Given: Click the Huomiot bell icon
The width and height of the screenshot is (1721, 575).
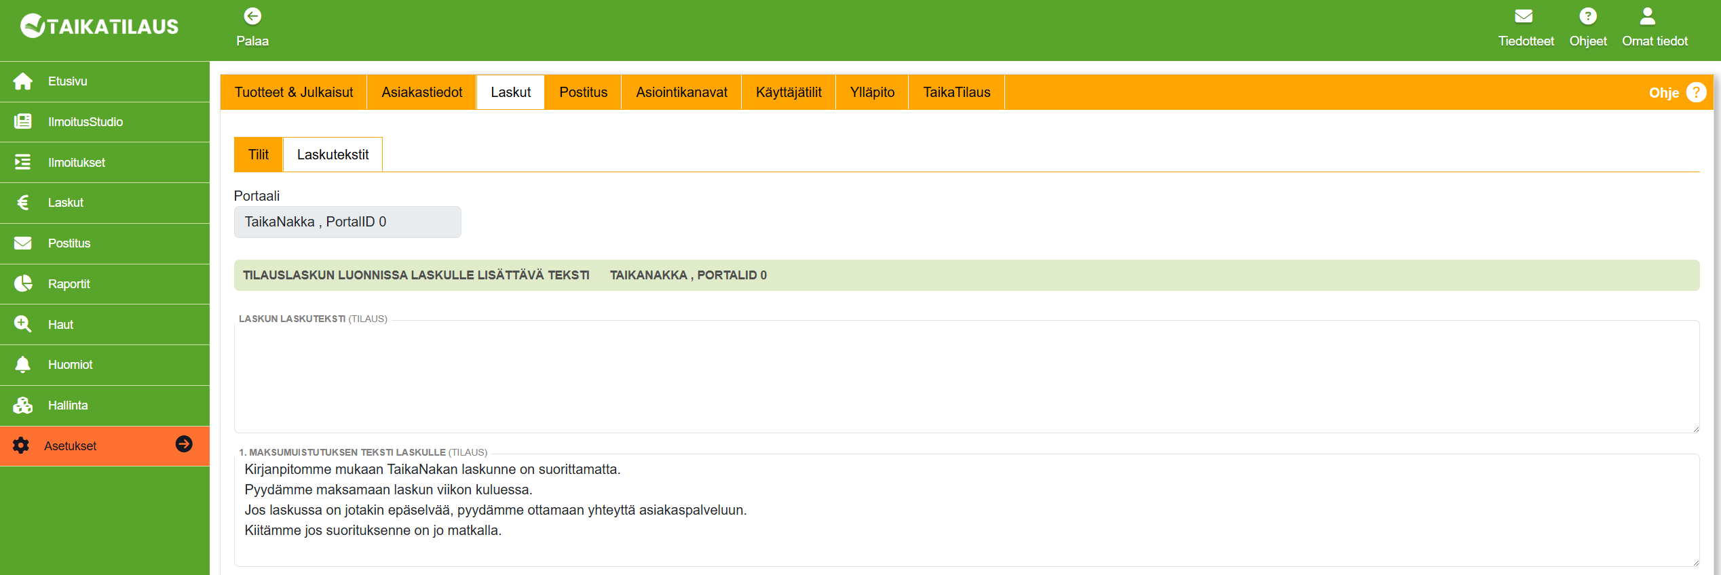Looking at the screenshot, I should (x=22, y=365).
